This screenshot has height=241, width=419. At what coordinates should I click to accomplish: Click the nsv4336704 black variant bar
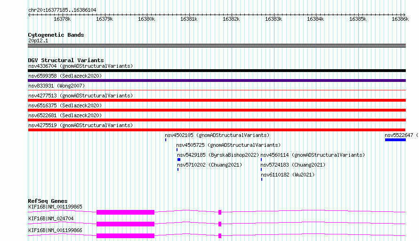click(217, 71)
